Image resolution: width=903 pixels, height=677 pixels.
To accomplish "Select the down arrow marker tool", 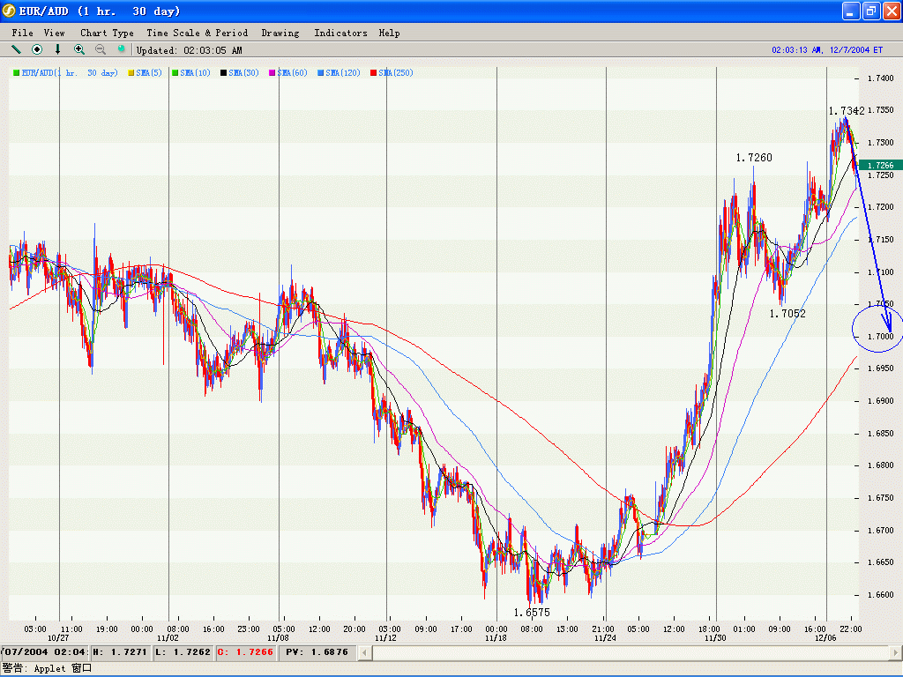I will pyautogui.click(x=58, y=49).
